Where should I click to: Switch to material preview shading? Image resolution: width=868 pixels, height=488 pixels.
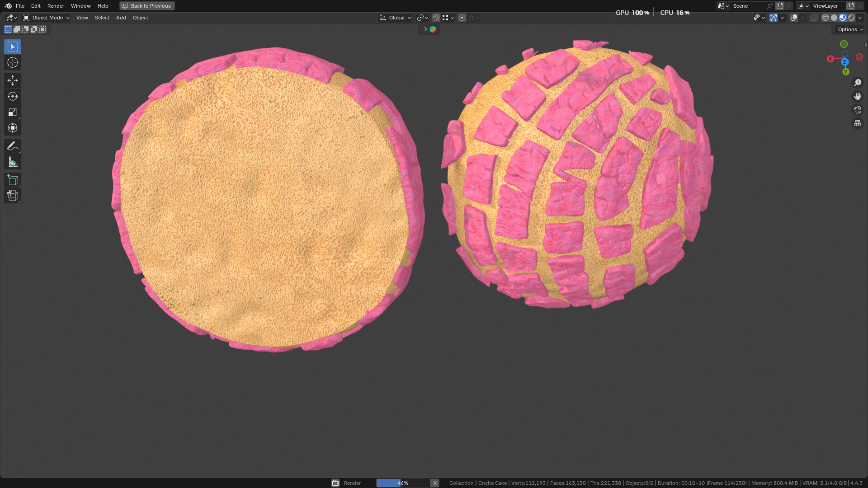click(x=843, y=18)
